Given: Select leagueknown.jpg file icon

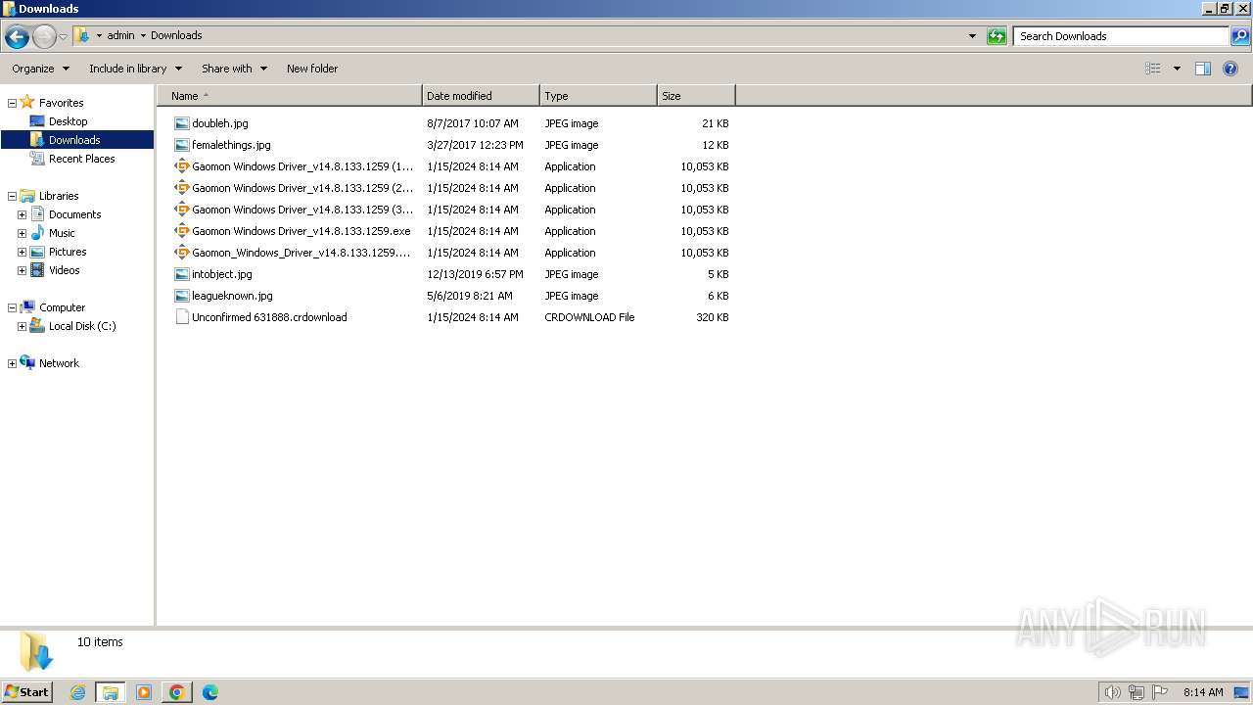Looking at the screenshot, I should 182,296.
